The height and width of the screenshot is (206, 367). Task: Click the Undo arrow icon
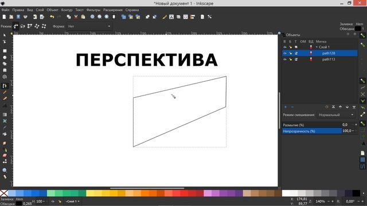52,17
